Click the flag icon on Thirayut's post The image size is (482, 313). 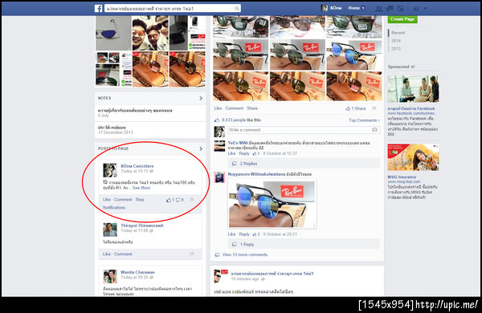click(x=192, y=254)
